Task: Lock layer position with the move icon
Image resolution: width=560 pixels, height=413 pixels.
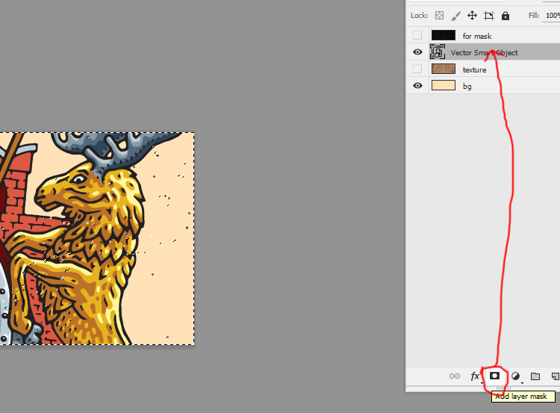Action: [x=472, y=15]
